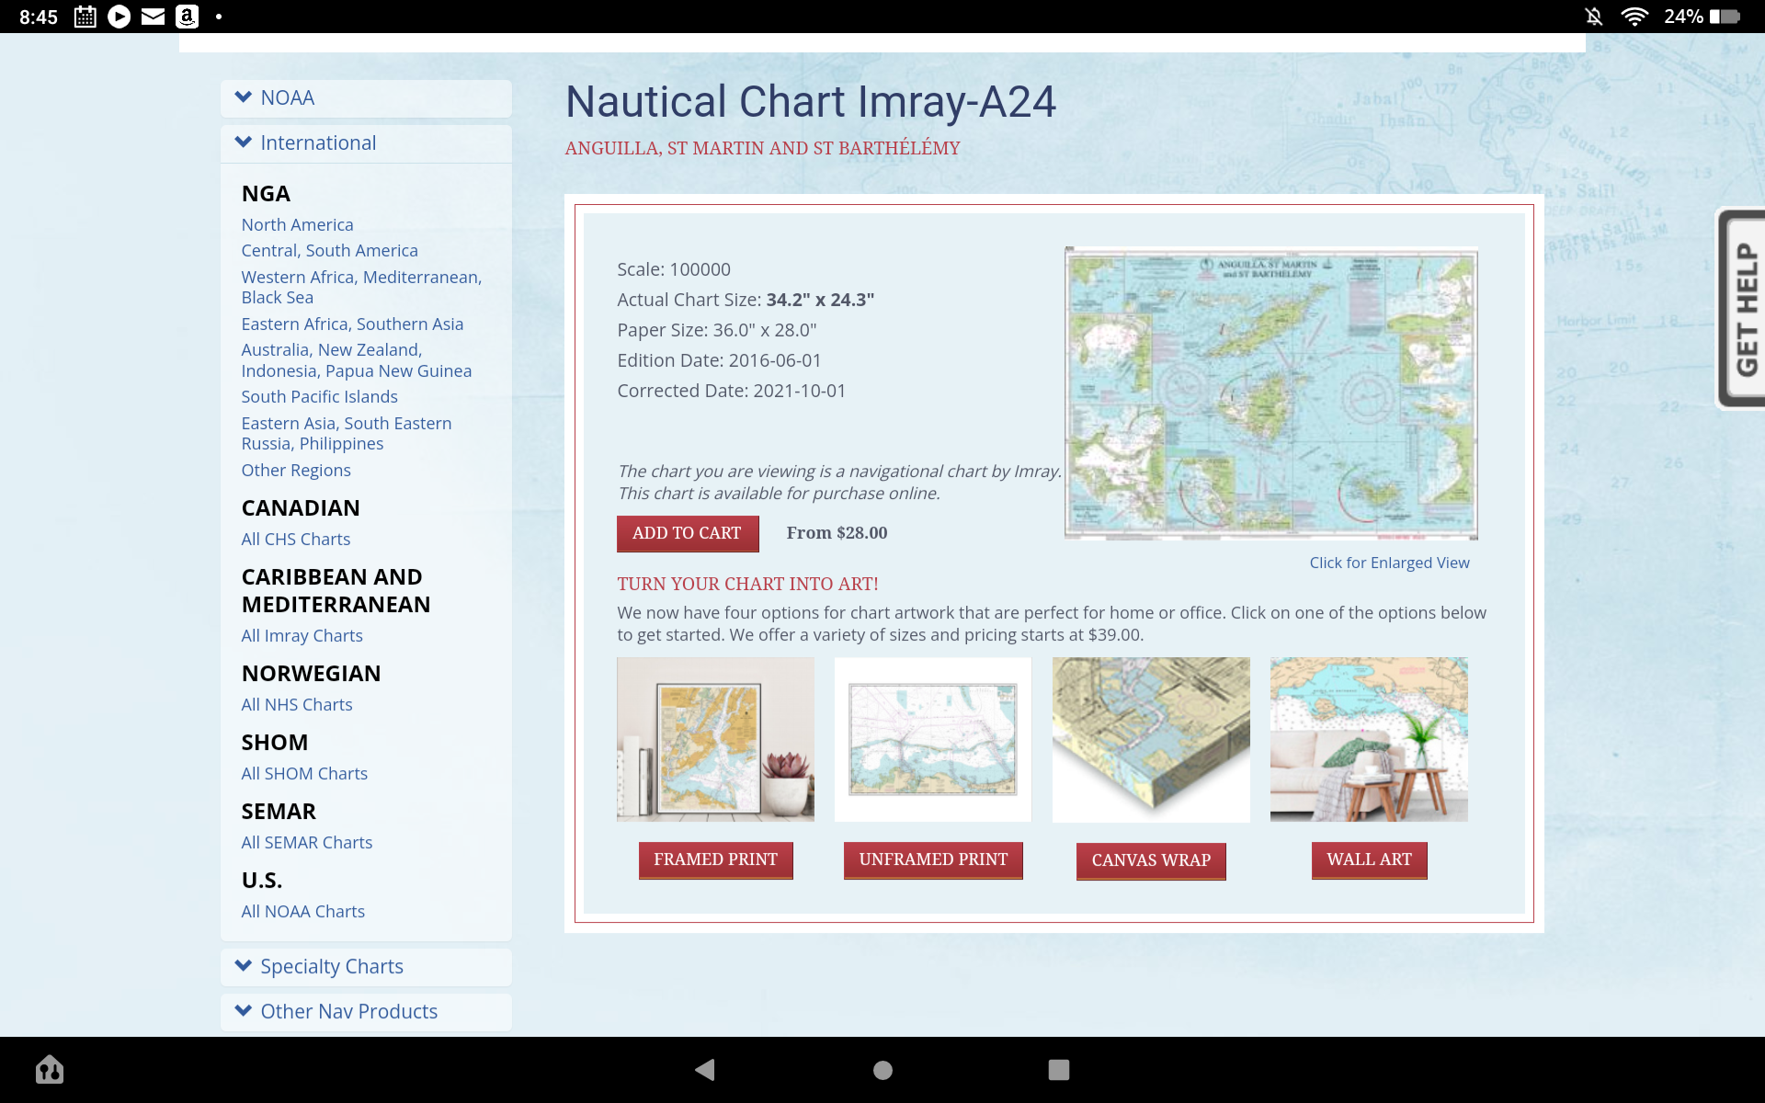Select the wall art example thumbnail
This screenshot has height=1103, width=1765.
coord(1369,739)
